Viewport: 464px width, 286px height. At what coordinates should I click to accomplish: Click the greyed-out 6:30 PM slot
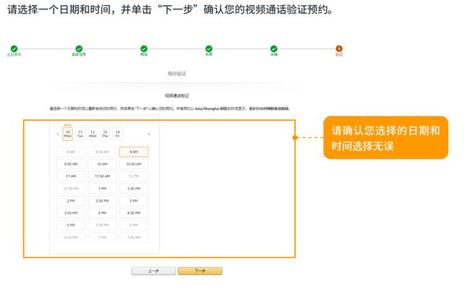click(x=71, y=237)
